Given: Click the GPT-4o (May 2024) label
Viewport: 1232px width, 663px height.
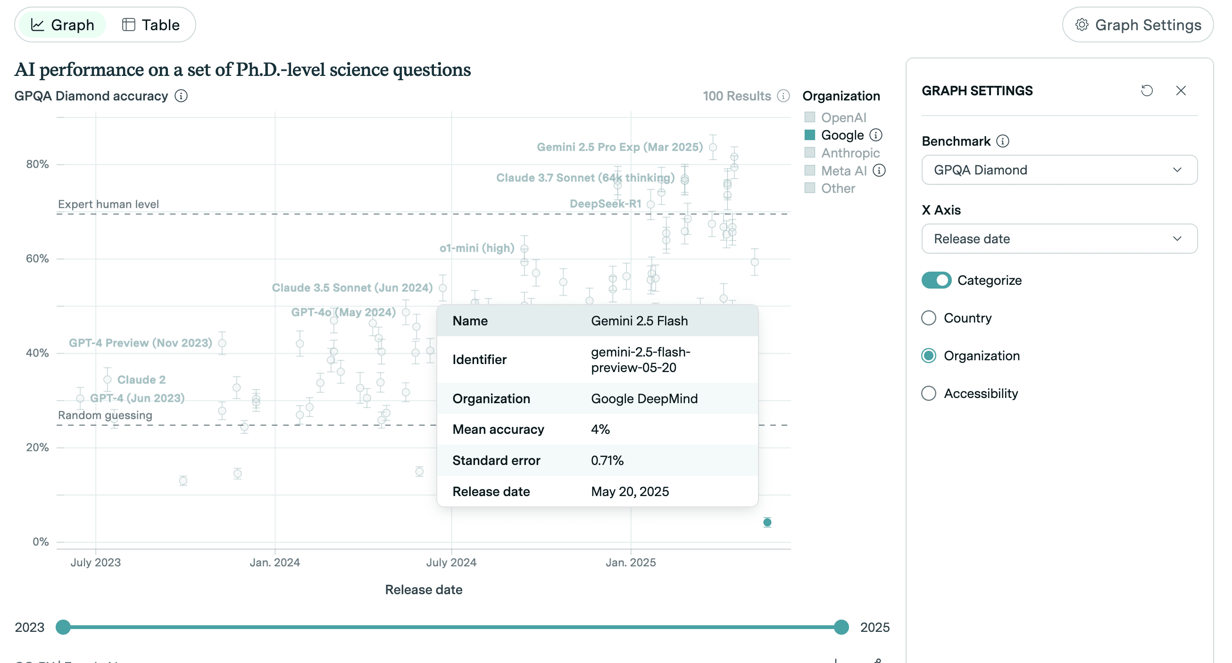Looking at the screenshot, I should tap(343, 313).
